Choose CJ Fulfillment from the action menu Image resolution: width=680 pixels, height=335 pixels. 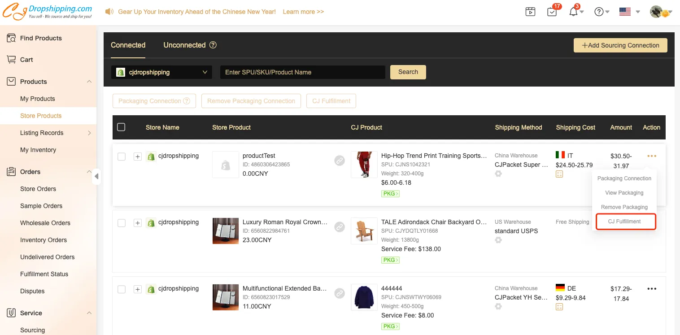coord(624,222)
